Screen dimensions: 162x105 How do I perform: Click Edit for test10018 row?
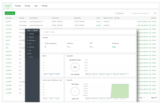pyautogui.click(x=150, y=25)
